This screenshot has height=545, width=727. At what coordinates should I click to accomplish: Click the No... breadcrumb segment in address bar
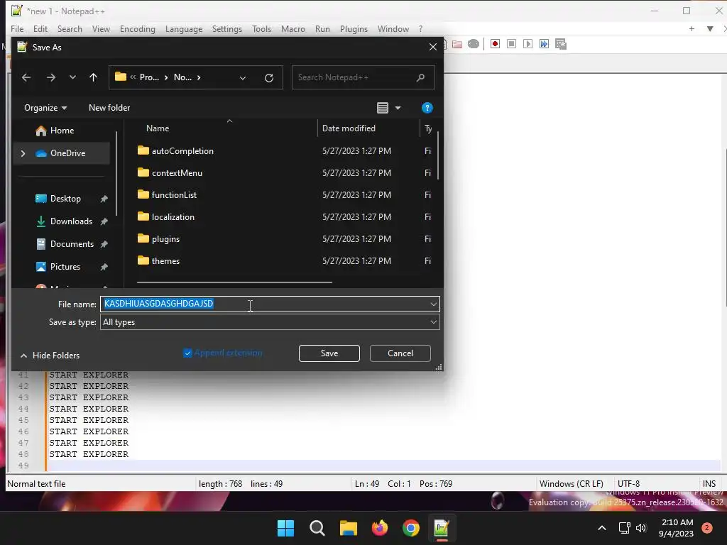point(182,77)
